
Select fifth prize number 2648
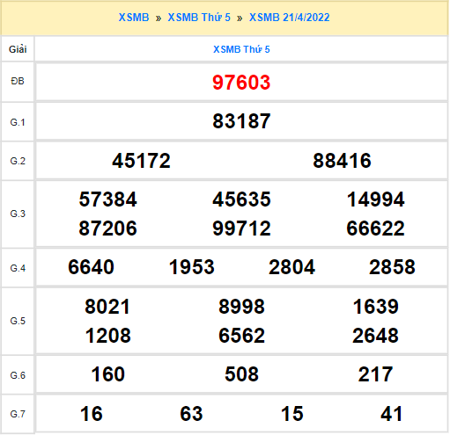coord(375,336)
